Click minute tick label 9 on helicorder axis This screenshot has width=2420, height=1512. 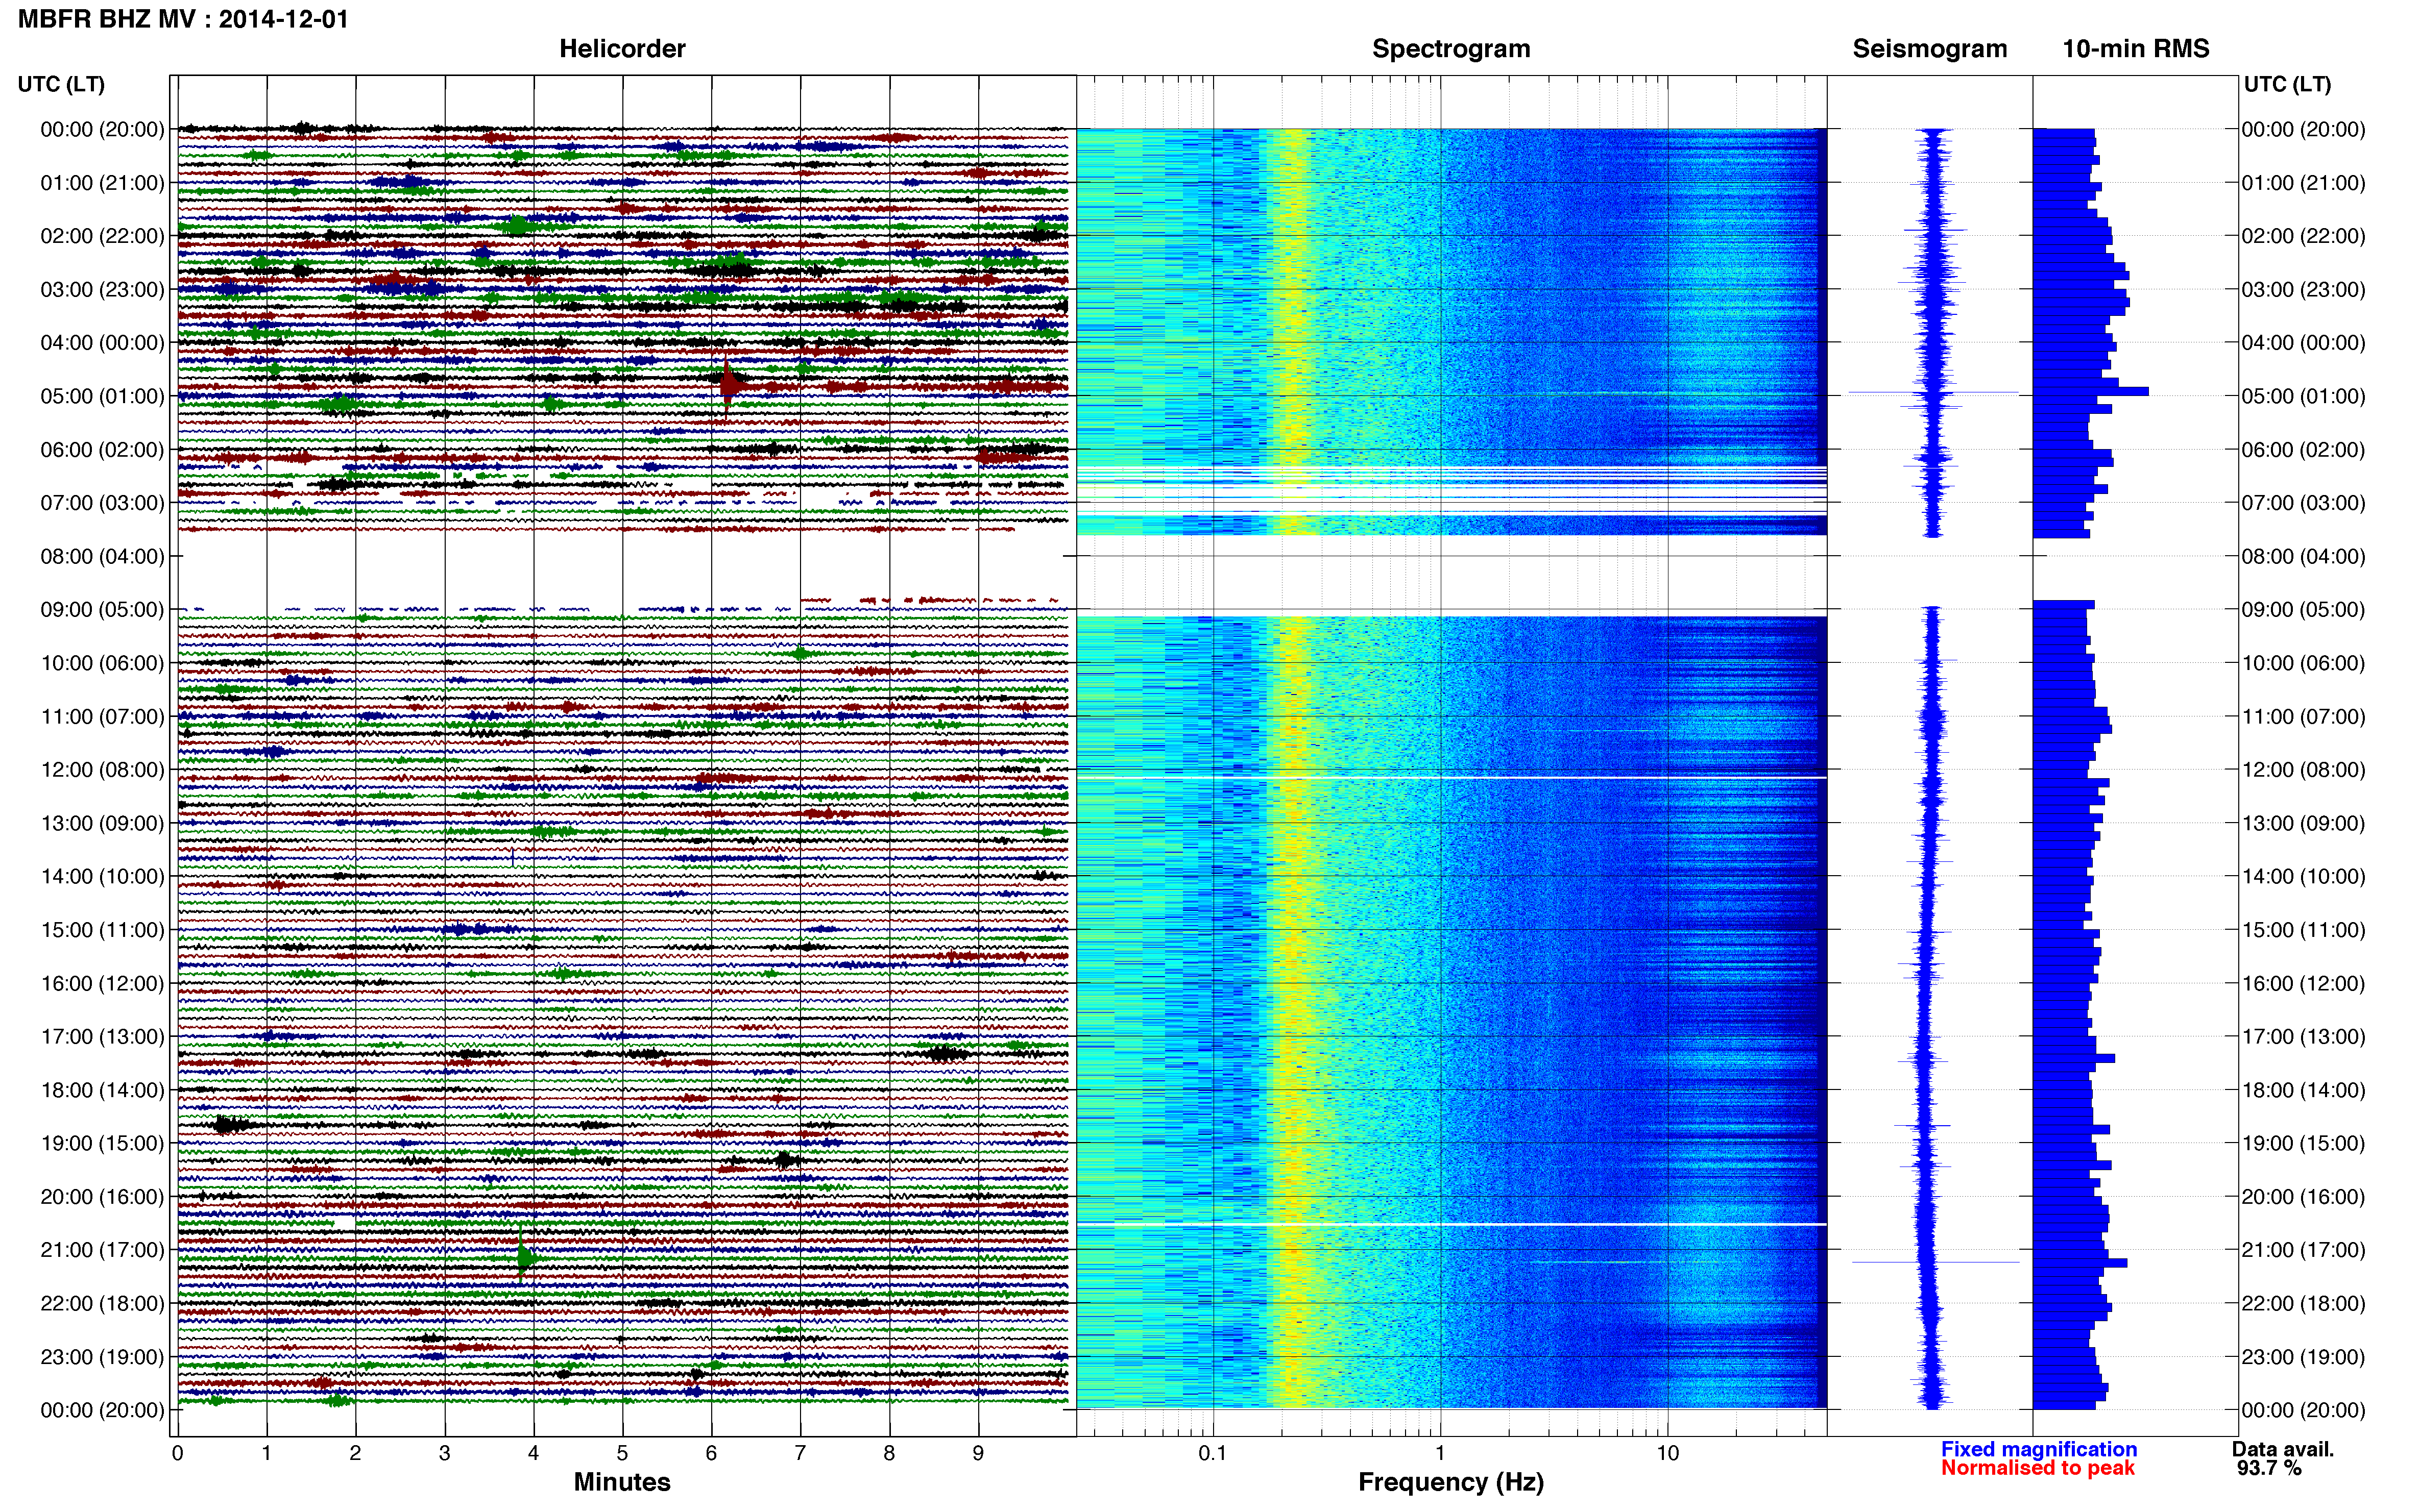point(978,1453)
